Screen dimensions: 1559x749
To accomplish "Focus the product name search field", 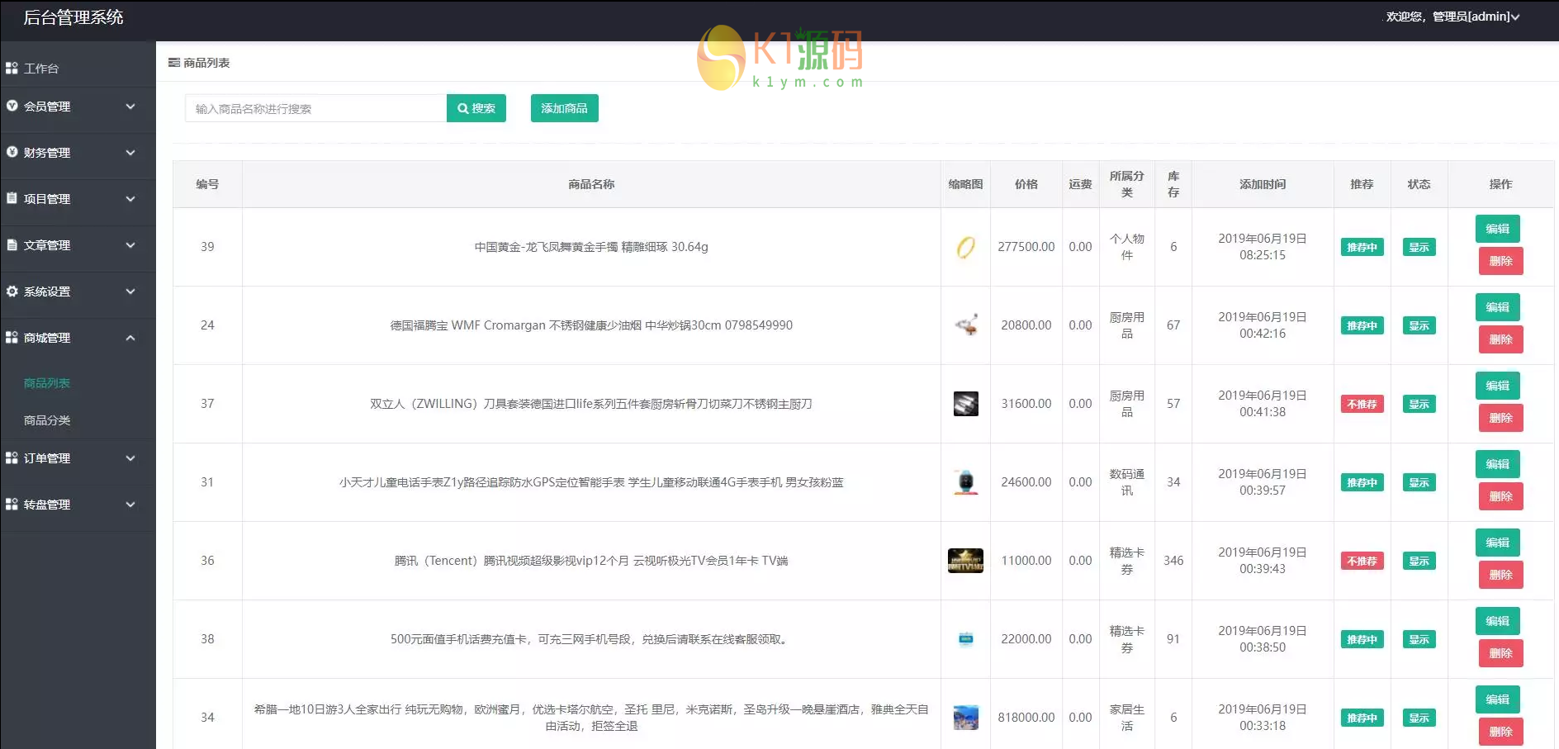I will click(x=315, y=108).
